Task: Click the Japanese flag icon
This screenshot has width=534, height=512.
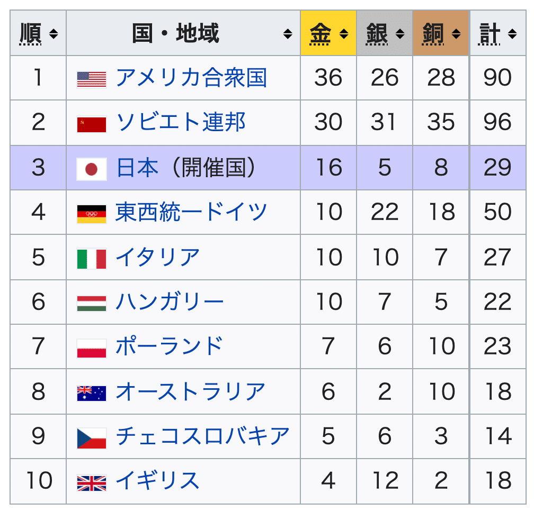Action: click(x=92, y=167)
